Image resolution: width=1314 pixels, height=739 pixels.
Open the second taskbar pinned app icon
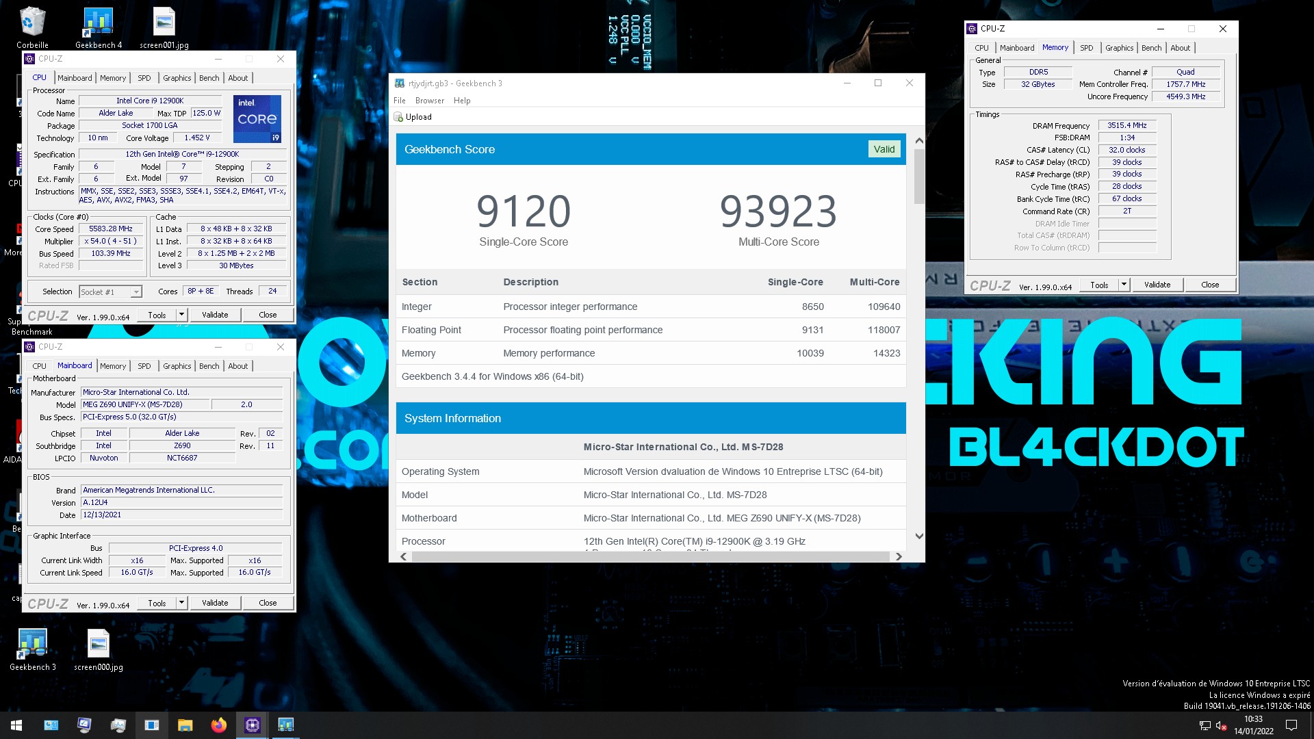[84, 725]
